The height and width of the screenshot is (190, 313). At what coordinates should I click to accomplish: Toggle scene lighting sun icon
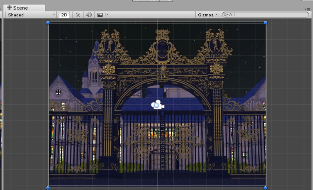point(78,15)
